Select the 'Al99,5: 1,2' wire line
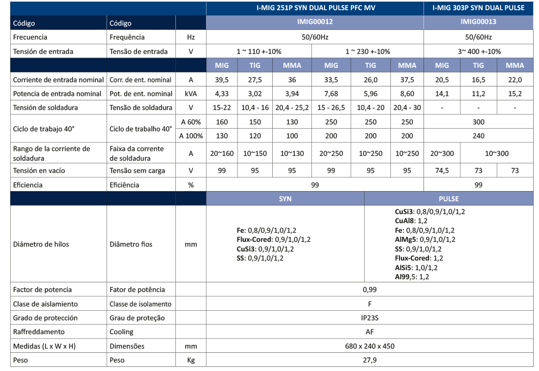The height and width of the screenshot is (371, 539). (x=412, y=277)
